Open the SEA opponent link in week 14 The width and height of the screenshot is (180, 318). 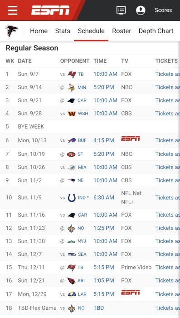tap(82, 254)
